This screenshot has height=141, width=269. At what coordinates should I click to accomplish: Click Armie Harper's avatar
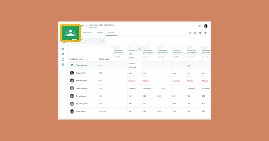pyautogui.click(x=72, y=80)
